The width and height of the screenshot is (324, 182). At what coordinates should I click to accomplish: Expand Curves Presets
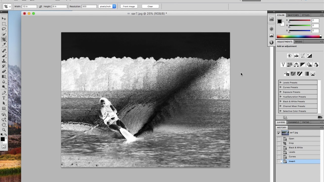pos(280,87)
